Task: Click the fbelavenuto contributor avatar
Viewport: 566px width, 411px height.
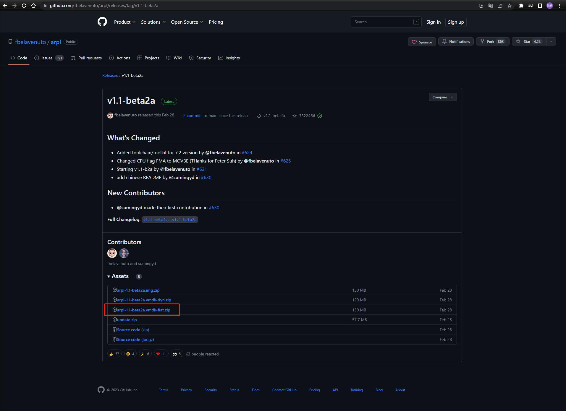Action: [x=112, y=253]
